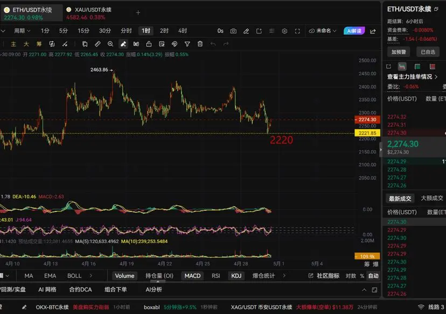Image resolution: width=446 pixels, height=314 pixels.
Task: Open chart settings hexagon icon
Action: click(x=284, y=31)
